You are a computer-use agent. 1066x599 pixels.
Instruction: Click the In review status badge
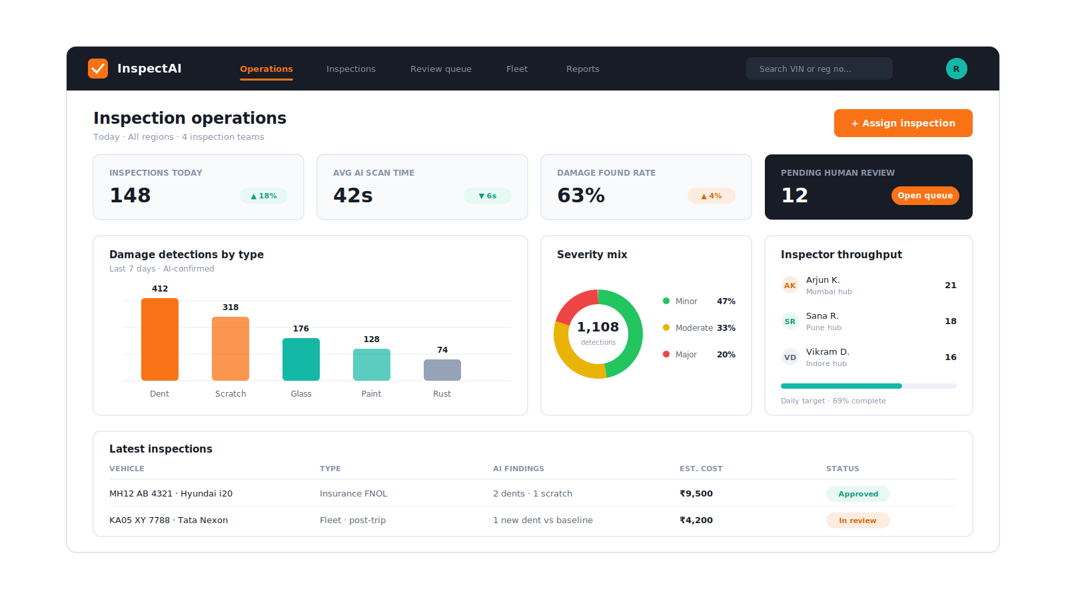click(858, 520)
